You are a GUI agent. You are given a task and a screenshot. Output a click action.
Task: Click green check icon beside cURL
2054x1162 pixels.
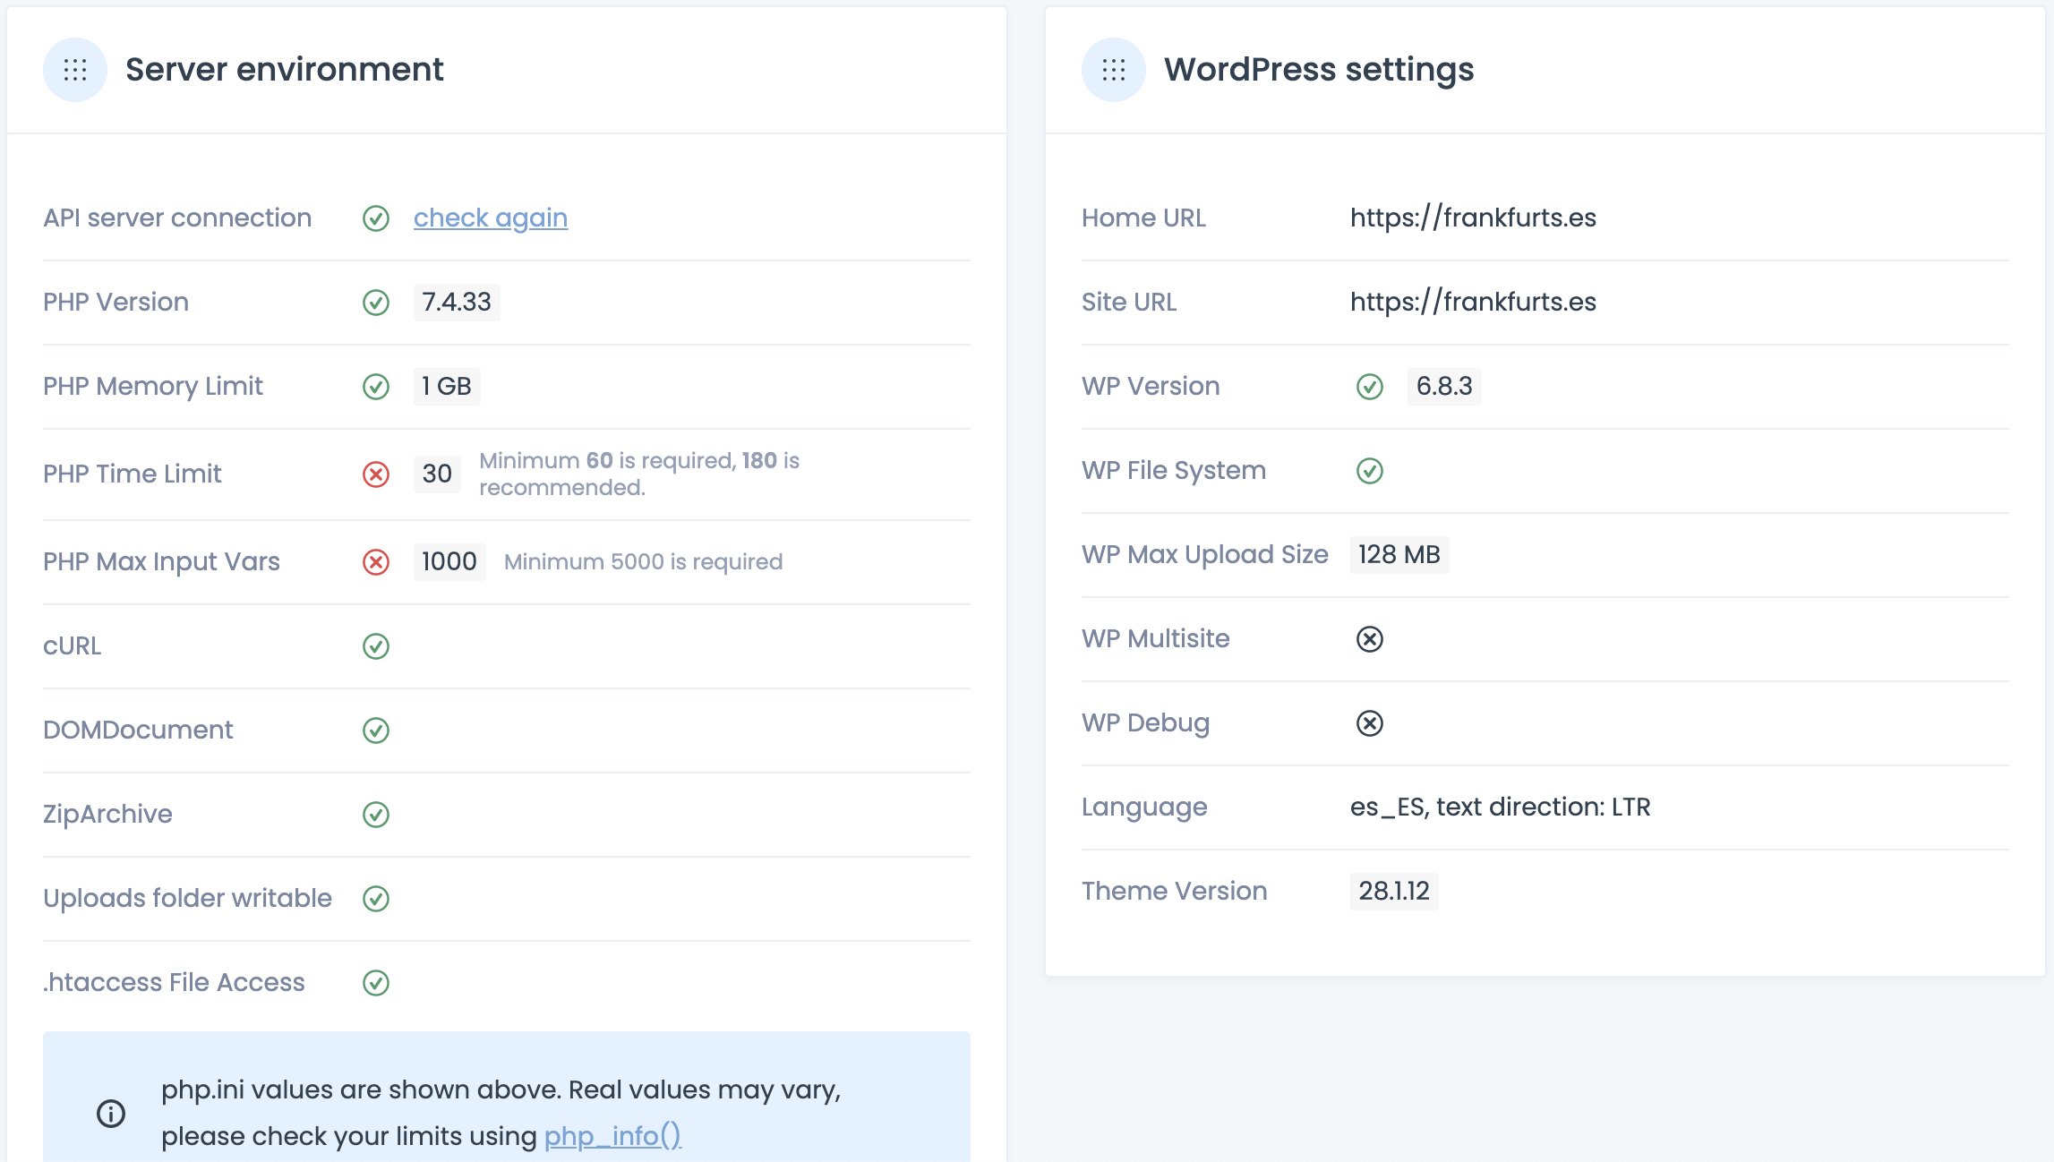tap(376, 646)
